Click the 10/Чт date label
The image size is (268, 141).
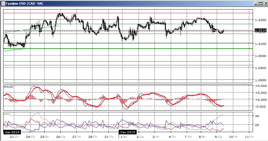[x=233, y=137]
